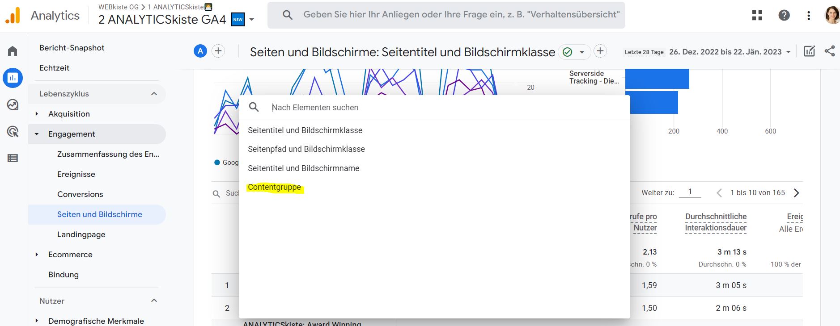The width and height of the screenshot is (840, 326).
Task: Open Bericht-Snapshot in sidebar
Action: click(x=72, y=48)
